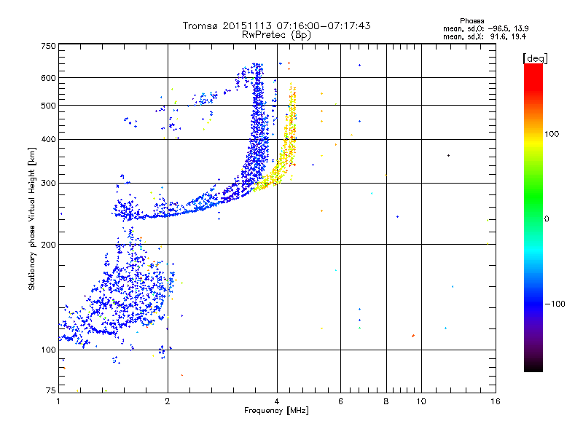
Task: Click the 'Phases' header label
Action: click(x=472, y=21)
